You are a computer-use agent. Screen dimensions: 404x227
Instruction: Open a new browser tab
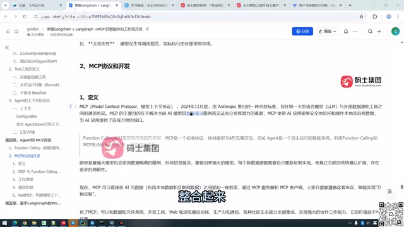pyautogui.click(x=350, y=5)
